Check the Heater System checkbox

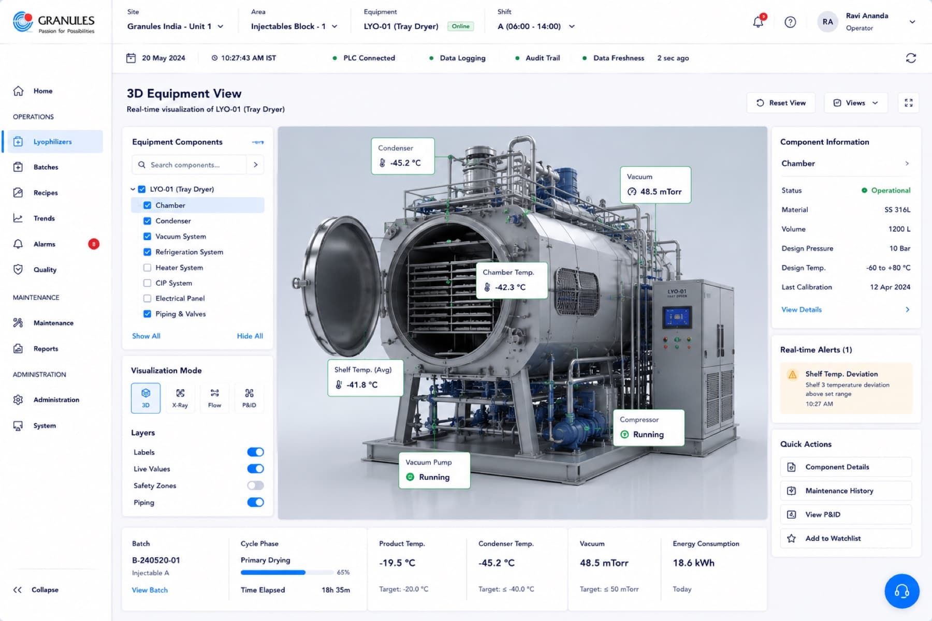pos(147,268)
